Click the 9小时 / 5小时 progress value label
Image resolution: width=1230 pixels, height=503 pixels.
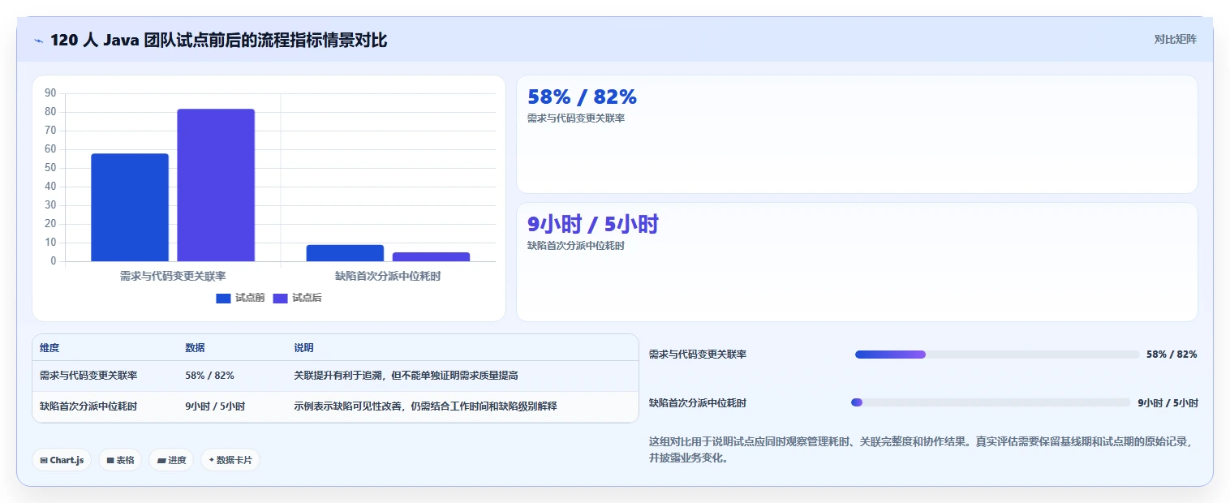click(1168, 402)
